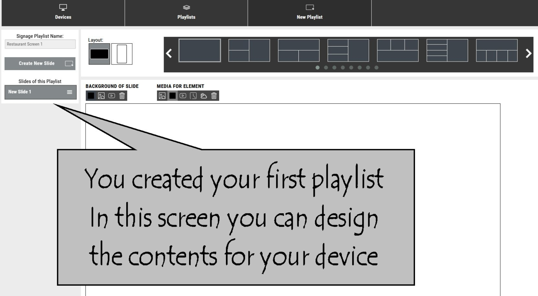This screenshot has width=538, height=296.
Task: Add image media to the element
Action: (162, 96)
